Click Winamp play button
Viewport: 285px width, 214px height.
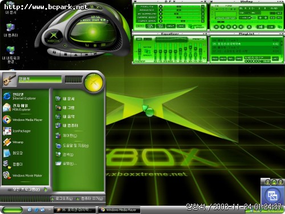222,27
